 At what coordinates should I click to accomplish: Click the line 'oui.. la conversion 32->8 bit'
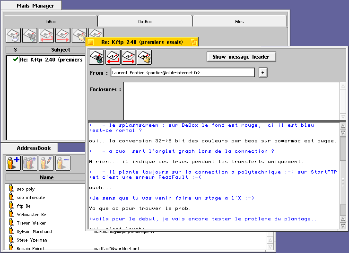(213, 140)
